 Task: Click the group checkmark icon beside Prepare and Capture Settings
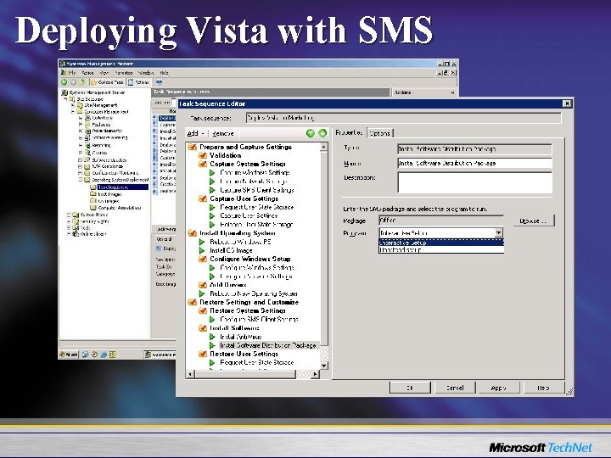click(x=192, y=147)
